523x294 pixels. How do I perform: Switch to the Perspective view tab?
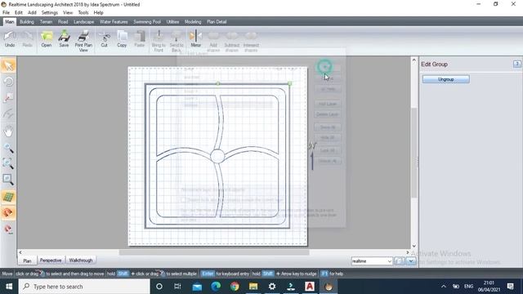pyautogui.click(x=51, y=261)
